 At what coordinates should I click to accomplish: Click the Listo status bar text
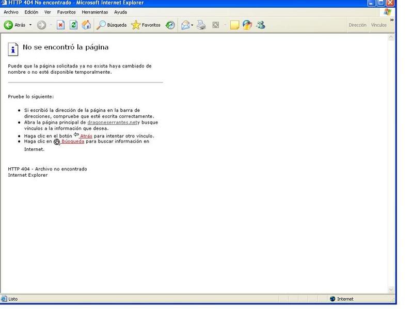[x=13, y=299]
